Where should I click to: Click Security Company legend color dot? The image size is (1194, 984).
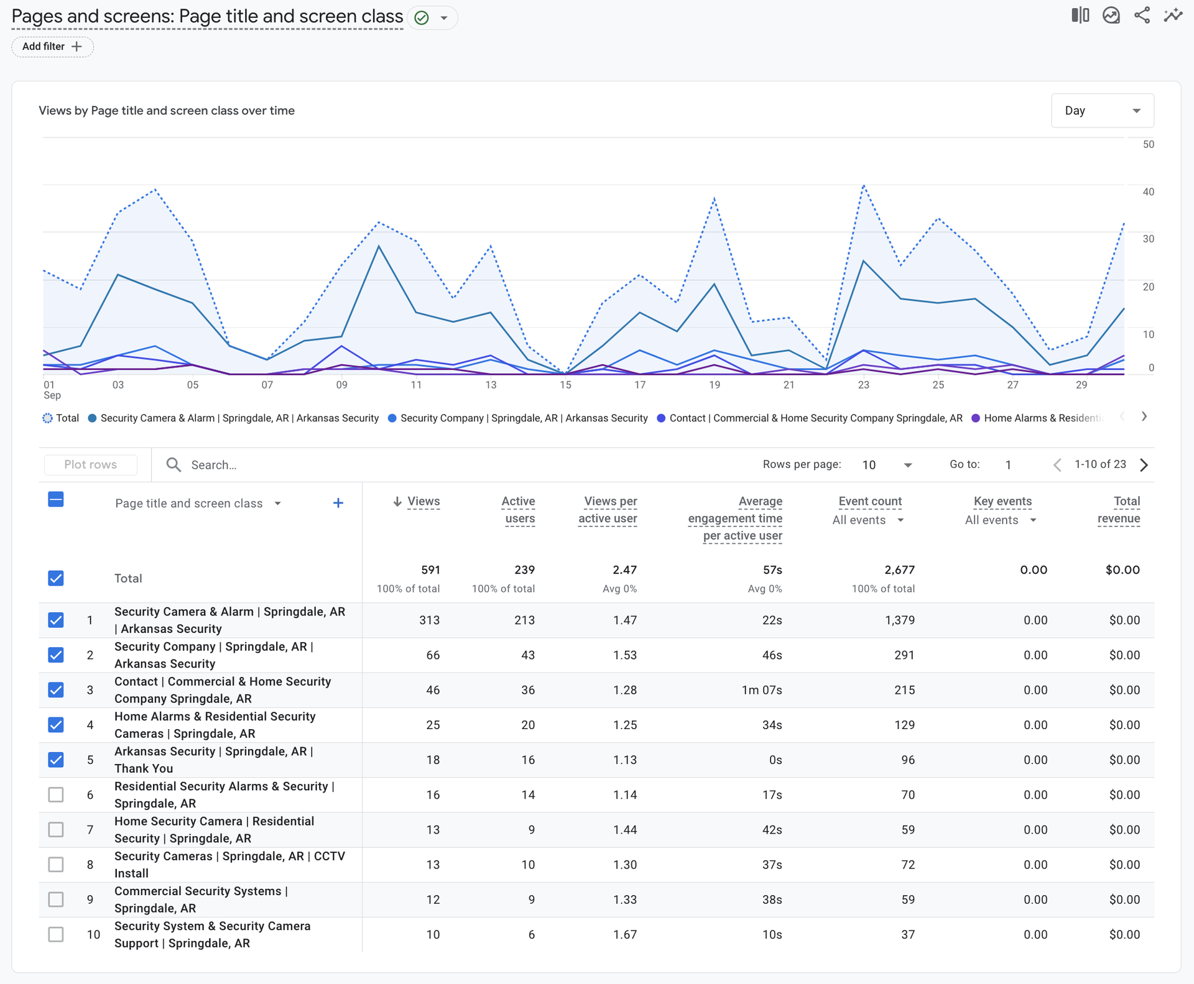pyautogui.click(x=392, y=418)
